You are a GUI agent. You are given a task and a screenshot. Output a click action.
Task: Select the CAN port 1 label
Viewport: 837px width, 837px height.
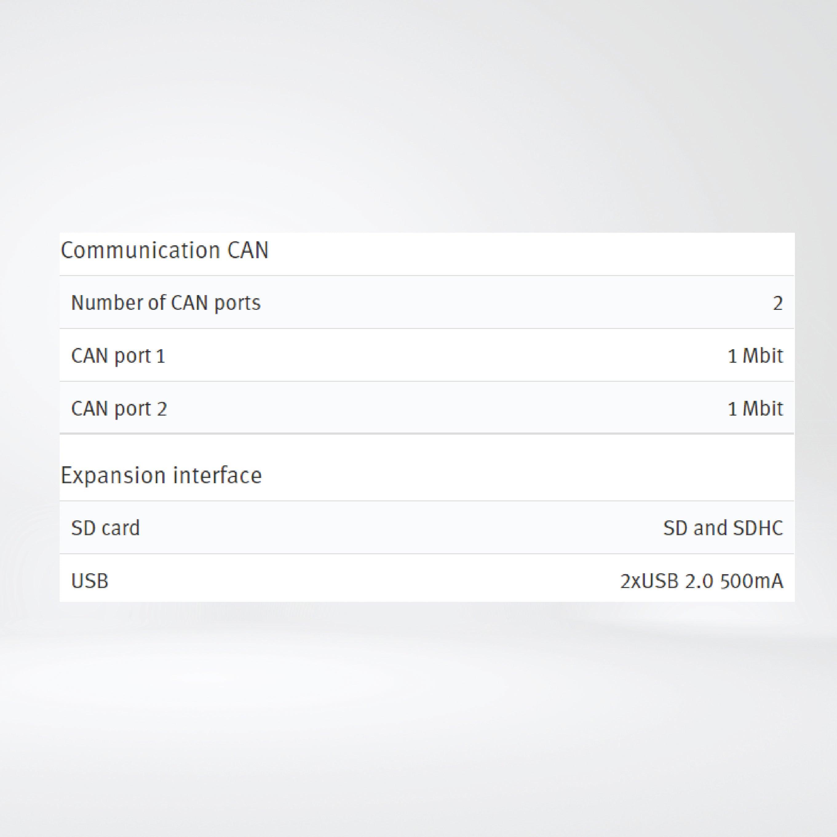coord(118,356)
